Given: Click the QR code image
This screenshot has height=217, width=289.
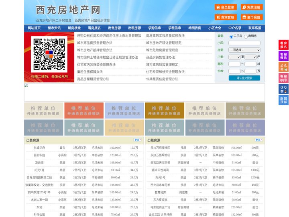Looking at the screenshot, I should click(x=49, y=54).
